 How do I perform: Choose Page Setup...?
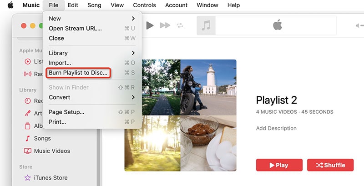click(x=92, y=112)
